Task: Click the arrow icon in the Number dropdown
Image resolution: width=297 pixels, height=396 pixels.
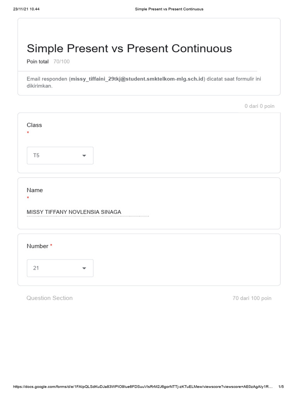Action: tap(84, 268)
